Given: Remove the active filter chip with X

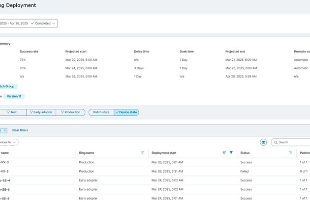Looking at the screenshot, I should (x=5, y=130).
